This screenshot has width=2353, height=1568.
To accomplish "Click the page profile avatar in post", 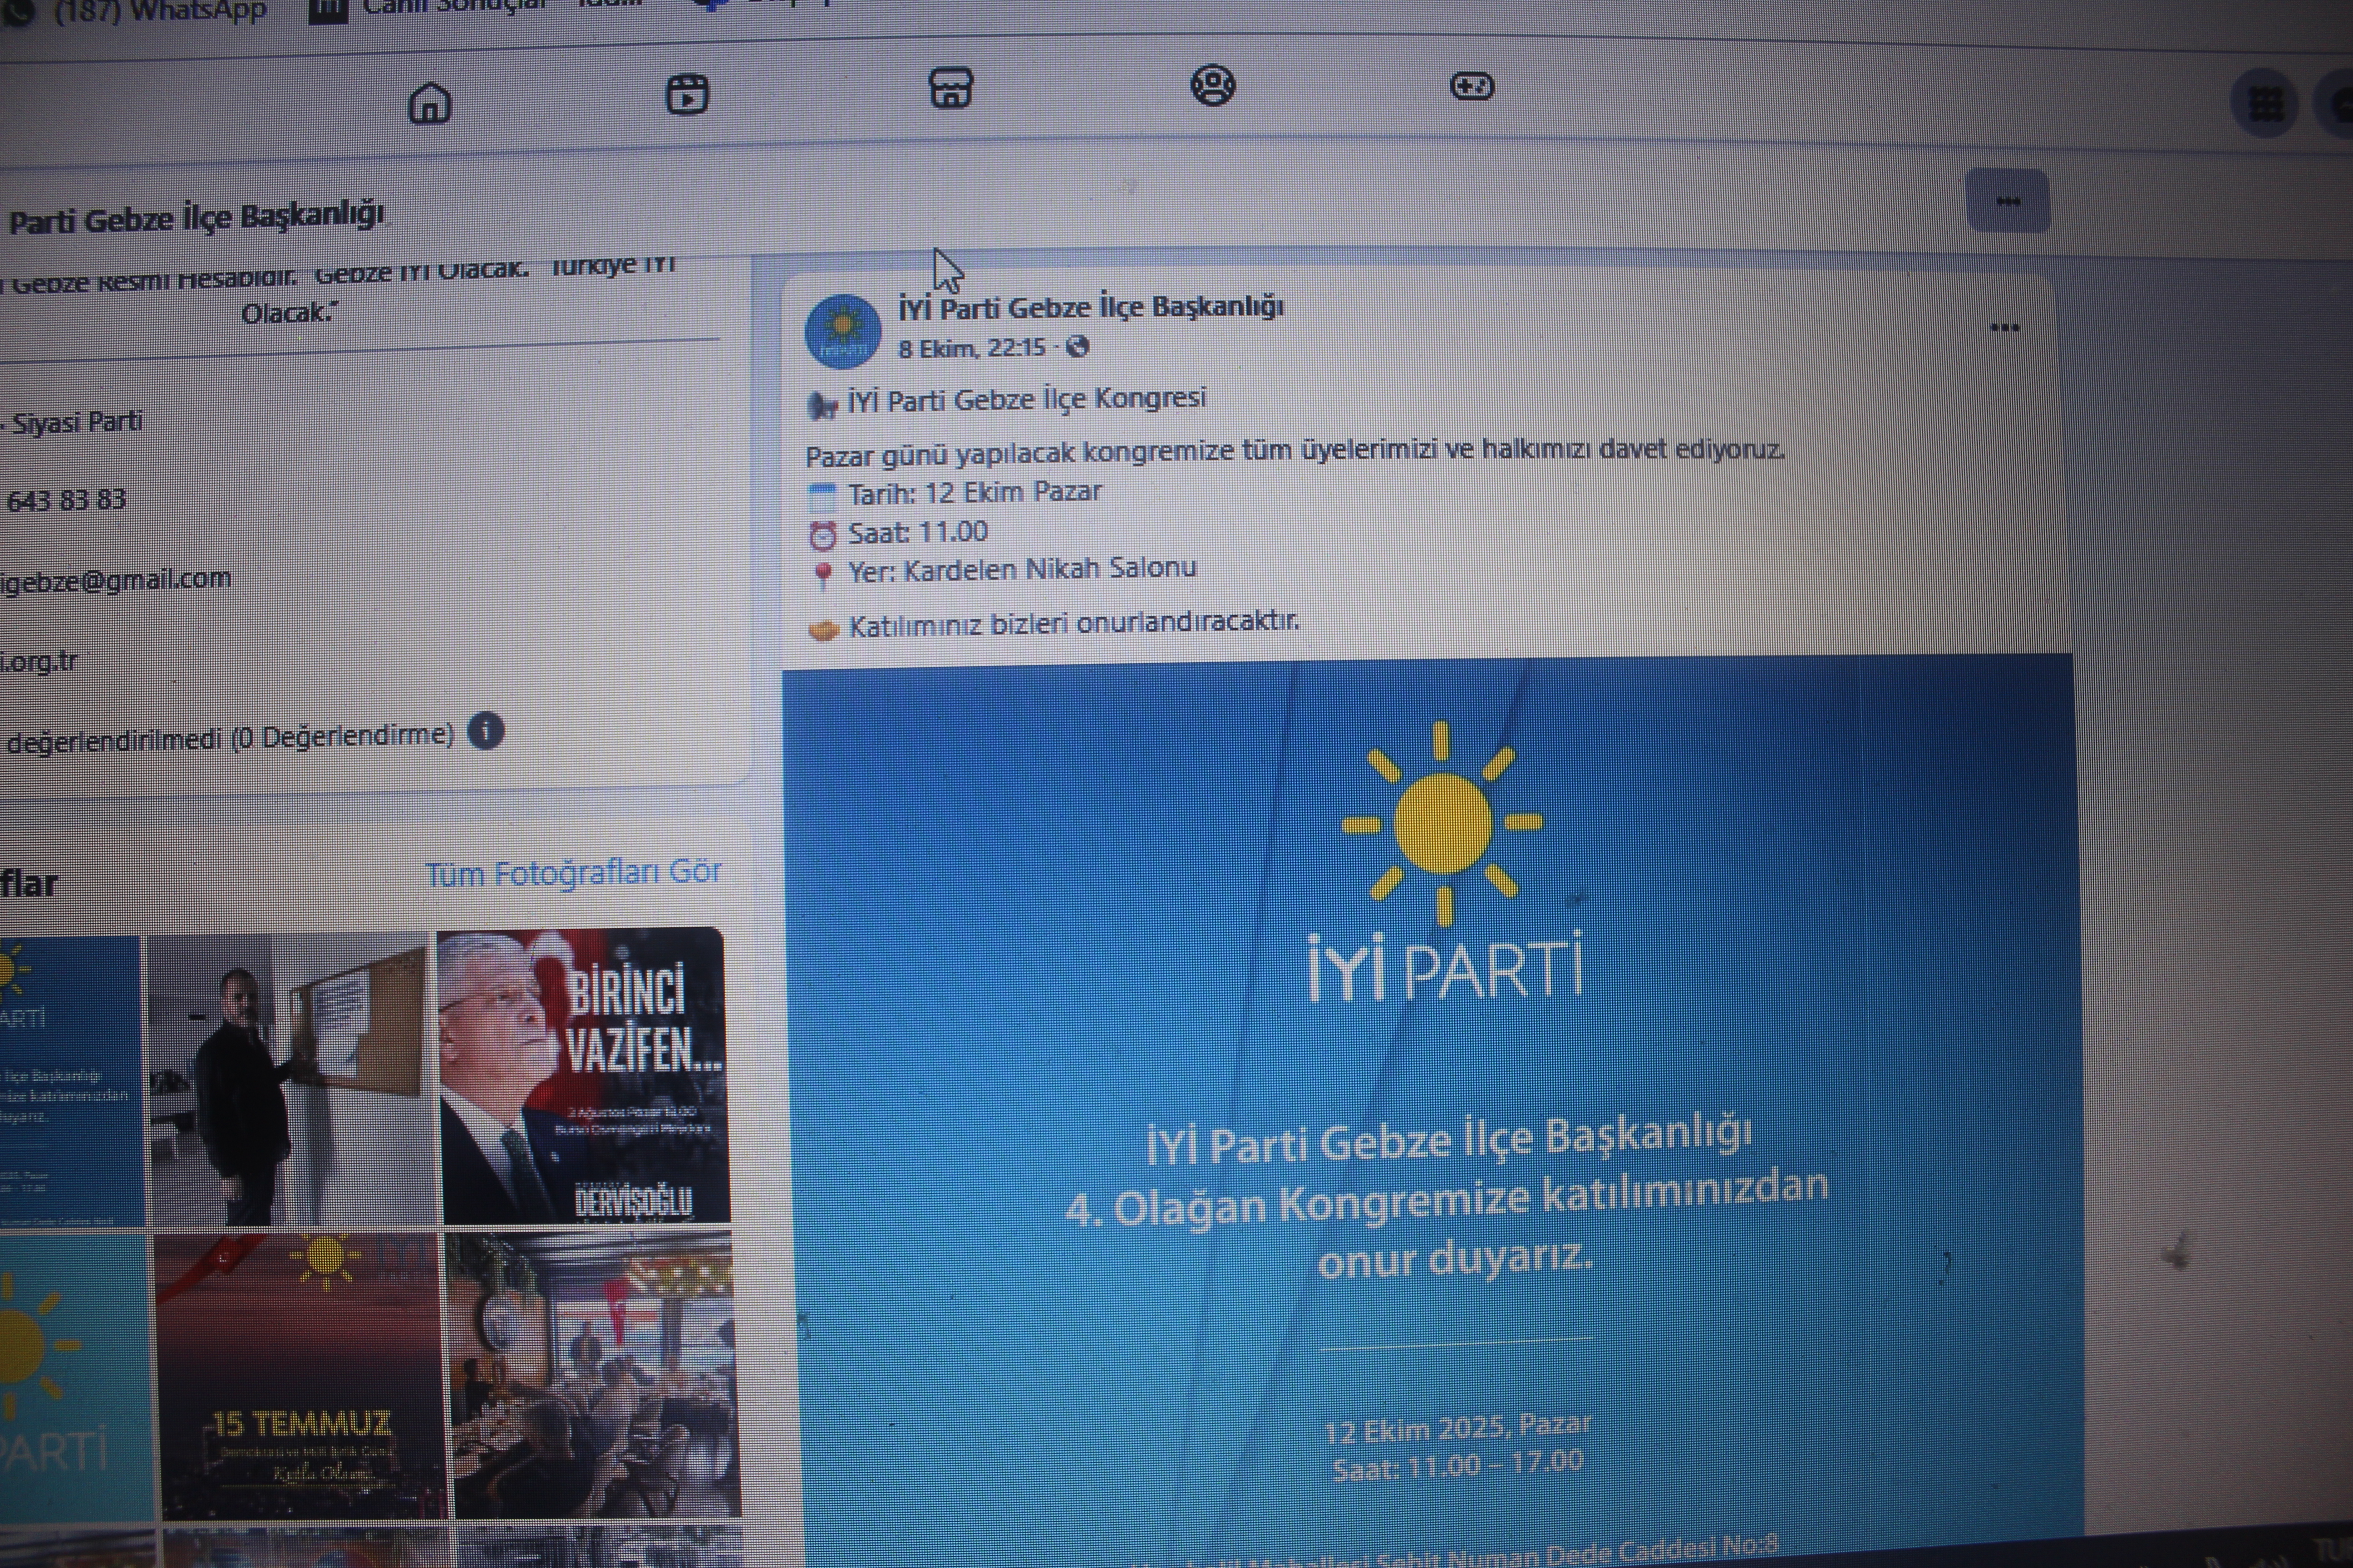I will click(842, 331).
